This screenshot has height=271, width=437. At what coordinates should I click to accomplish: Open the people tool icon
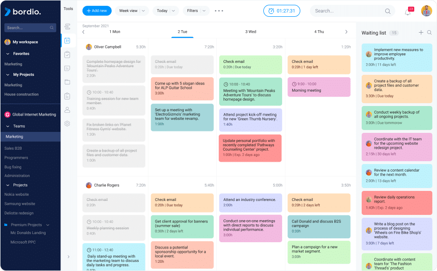tap(67, 110)
